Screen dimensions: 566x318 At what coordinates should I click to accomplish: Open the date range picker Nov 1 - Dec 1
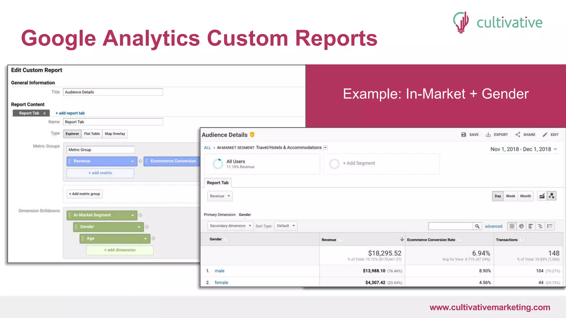pyautogui.click(x=524, y=149)
